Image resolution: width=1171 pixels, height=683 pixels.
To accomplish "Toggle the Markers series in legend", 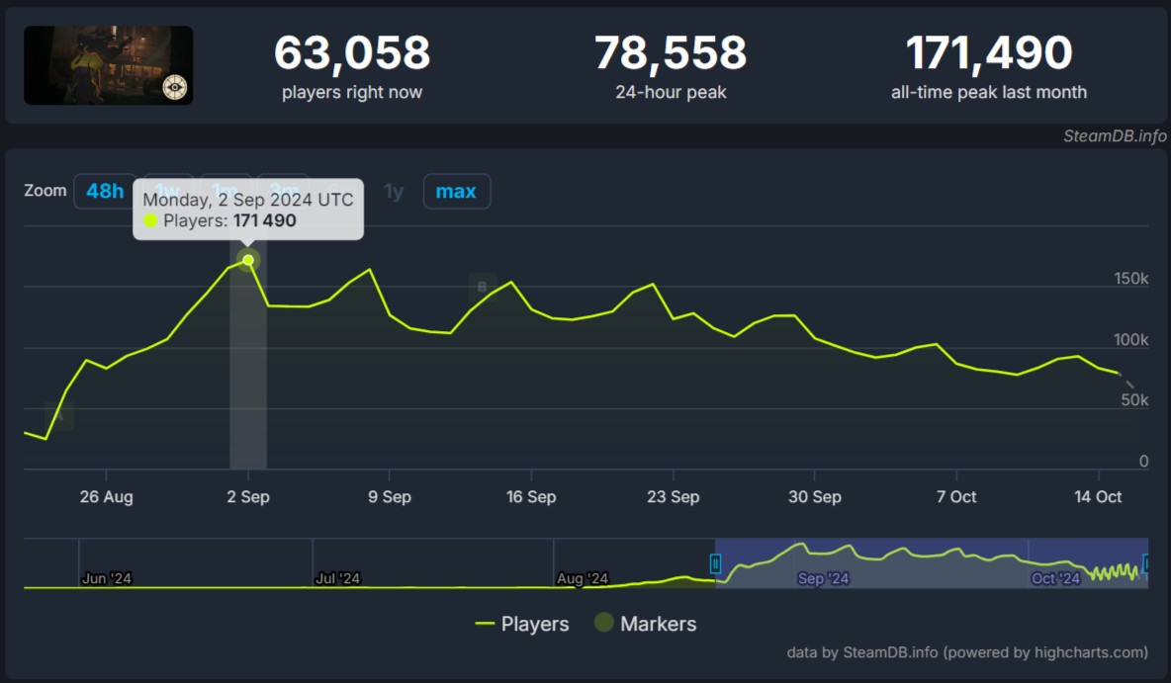I will pos(646,624).
